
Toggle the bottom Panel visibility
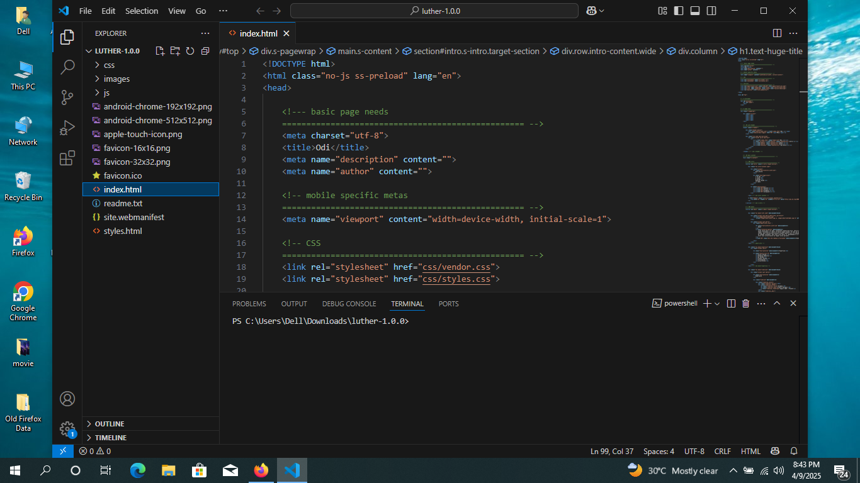pyautogui.click(x=695, y=11)
